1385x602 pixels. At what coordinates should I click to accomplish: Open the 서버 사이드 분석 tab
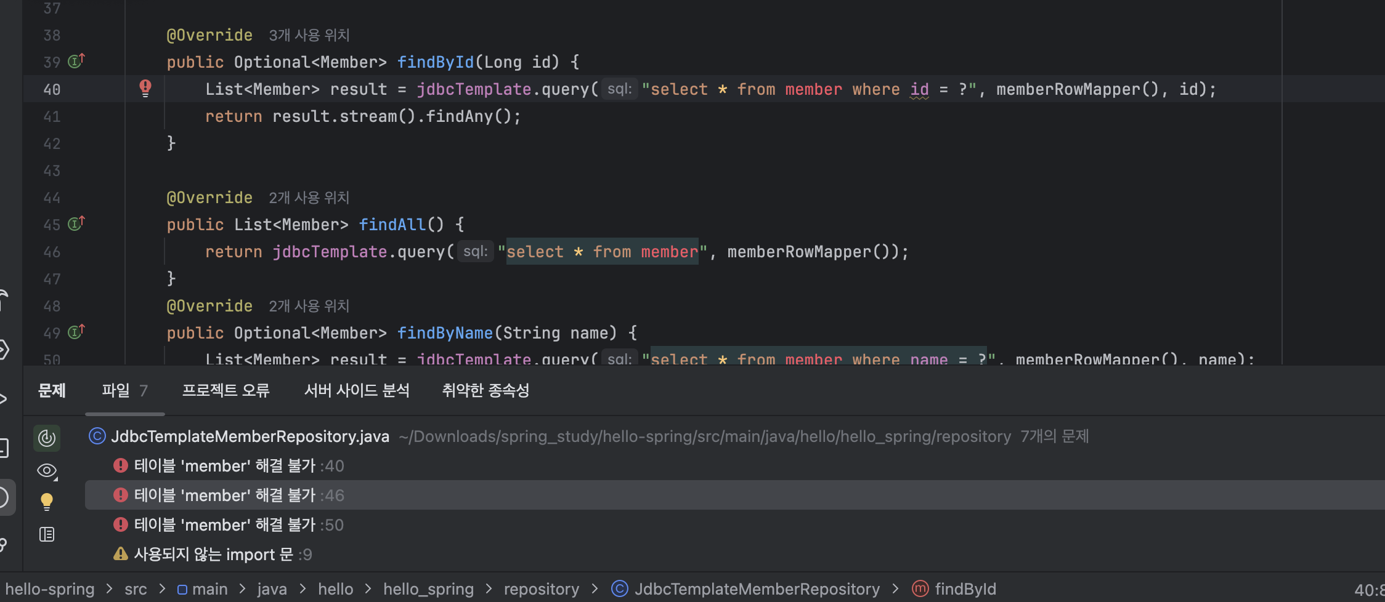pos(357,390)
